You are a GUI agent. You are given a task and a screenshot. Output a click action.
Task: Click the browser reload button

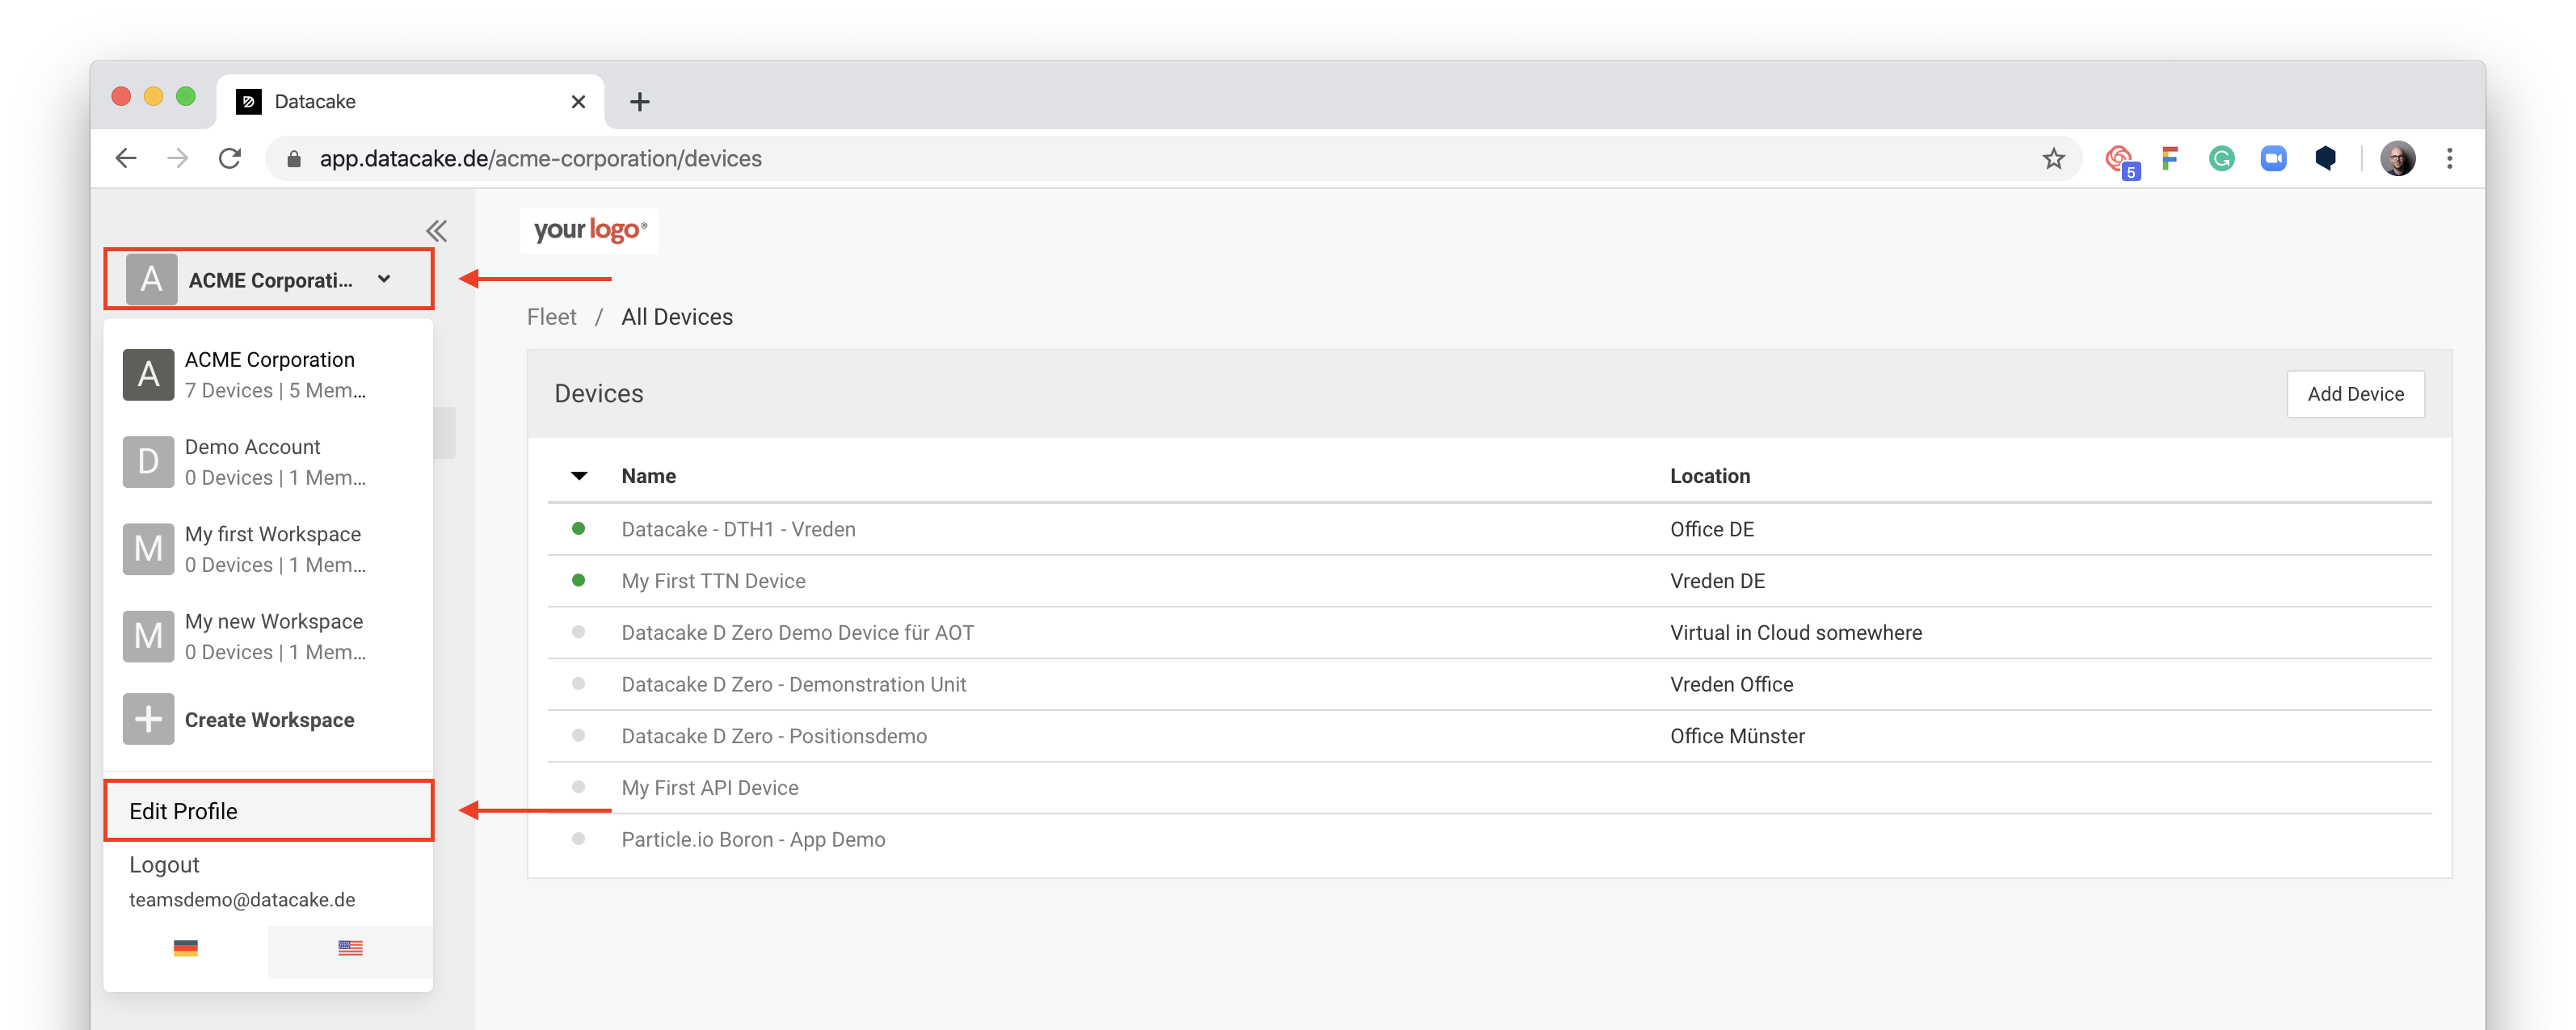230,159
